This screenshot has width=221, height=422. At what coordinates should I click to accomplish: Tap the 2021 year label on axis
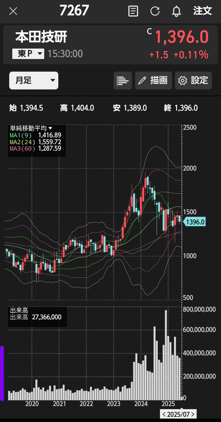coord(59,404)
